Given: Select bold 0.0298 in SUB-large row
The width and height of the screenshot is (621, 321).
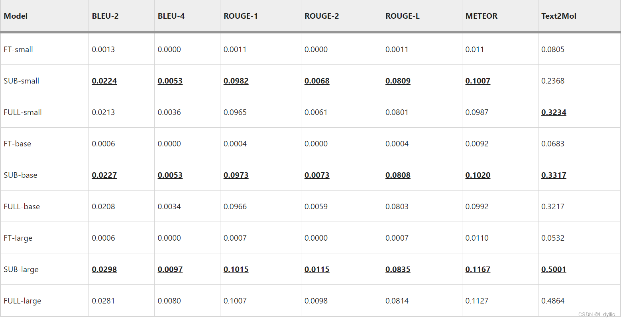Looking at the screenshot, I should tap(104, 269).
